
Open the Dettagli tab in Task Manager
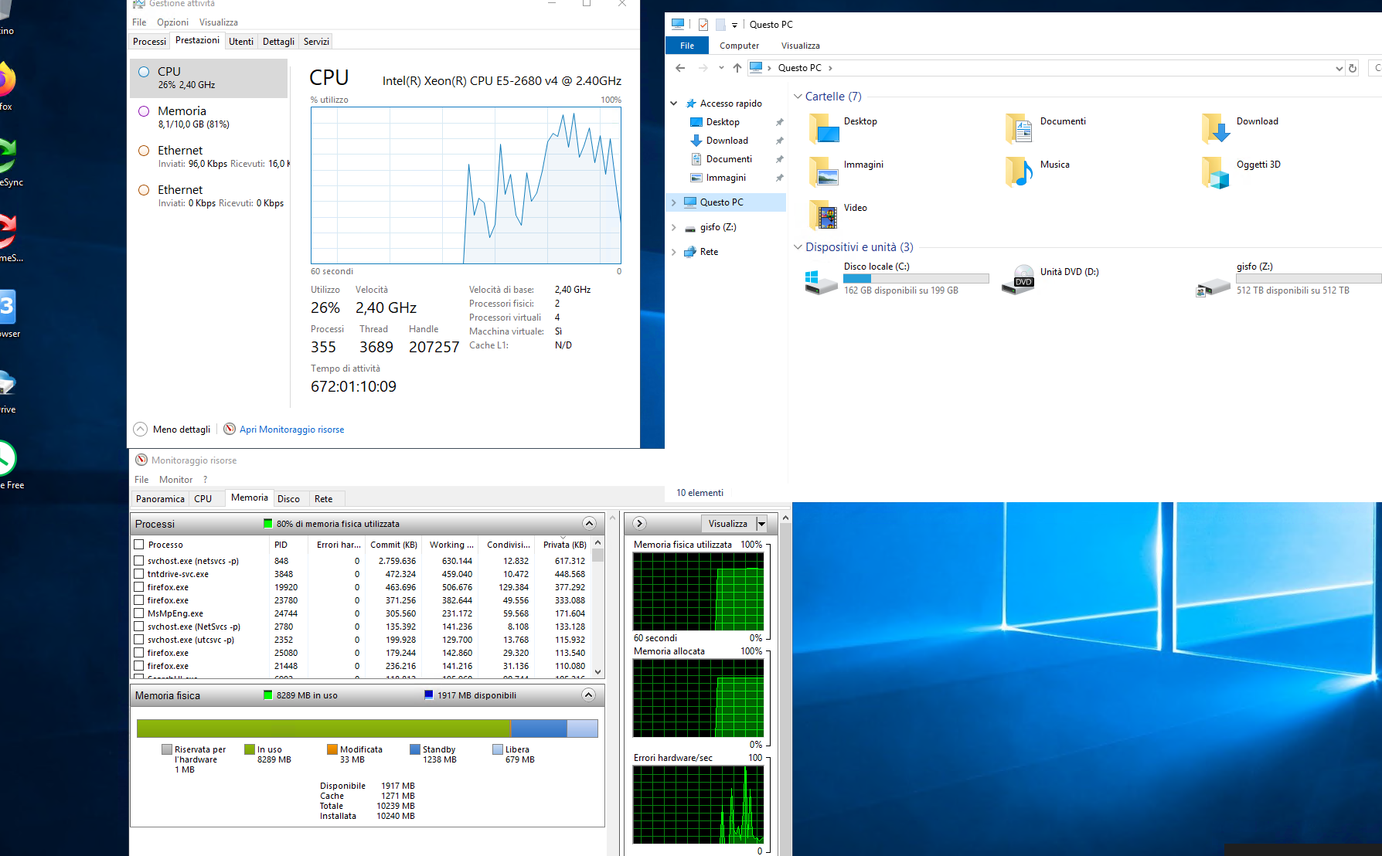coord(278,42)
